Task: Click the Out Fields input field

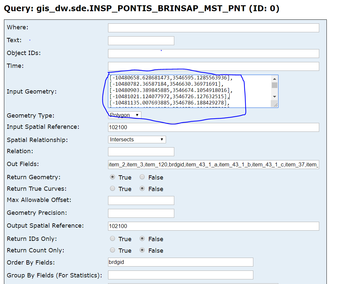Action: 213,164
